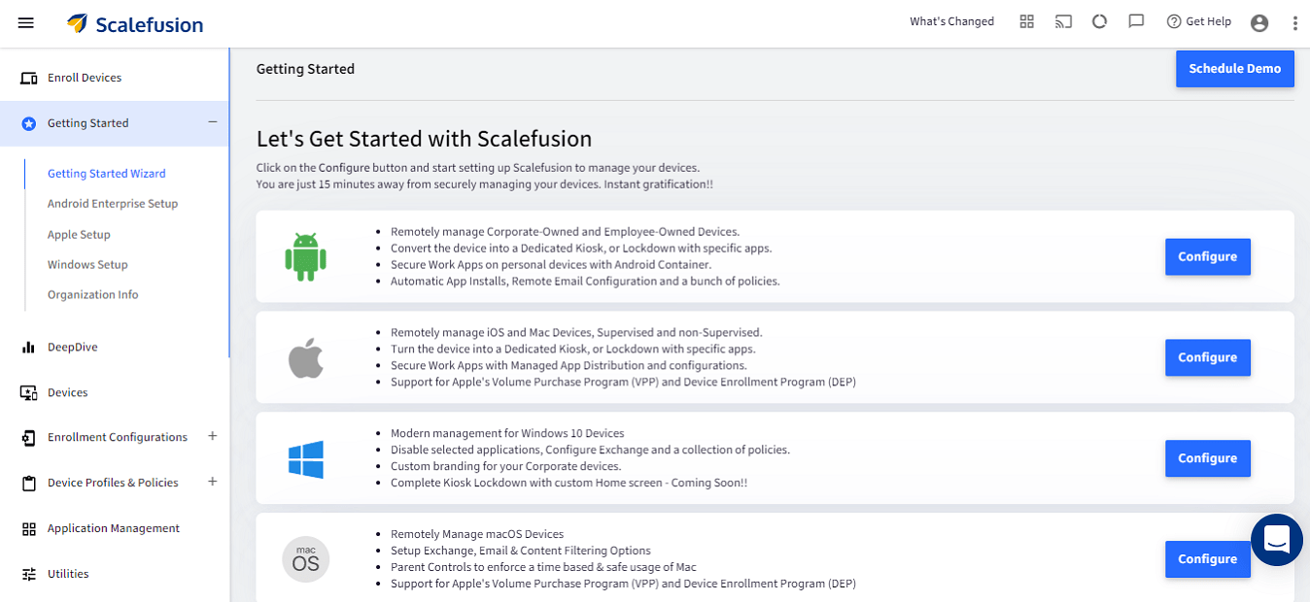This screenshot has height=602, width=1310.
Task: Open the vertical three-dot more menu
Action: tap(1294, 23)
